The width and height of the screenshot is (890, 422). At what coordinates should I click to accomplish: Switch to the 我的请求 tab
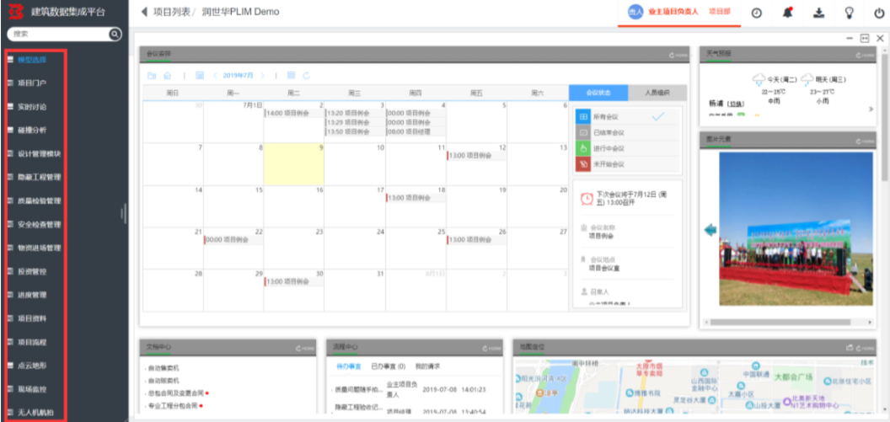point(427,366)
